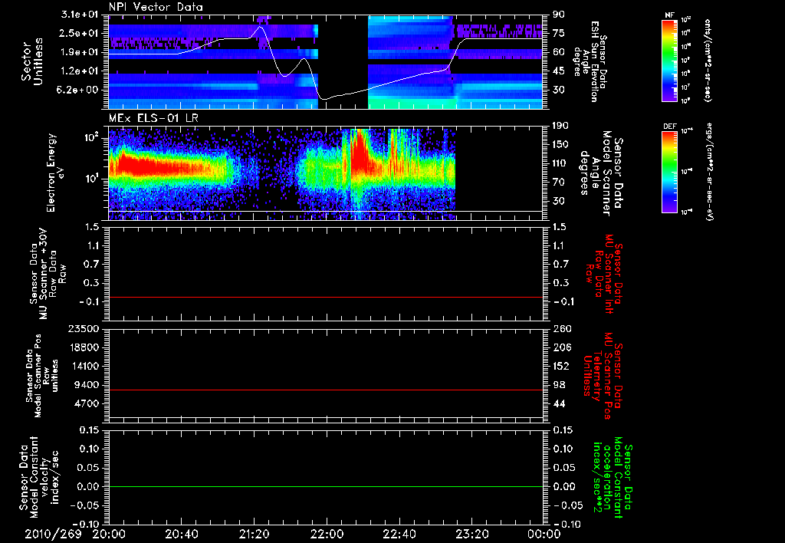Image resolution: width=785 pixels, height=543 pixels.
Task: Click the '260' telemetry axis value
Action: click(561, 328)
